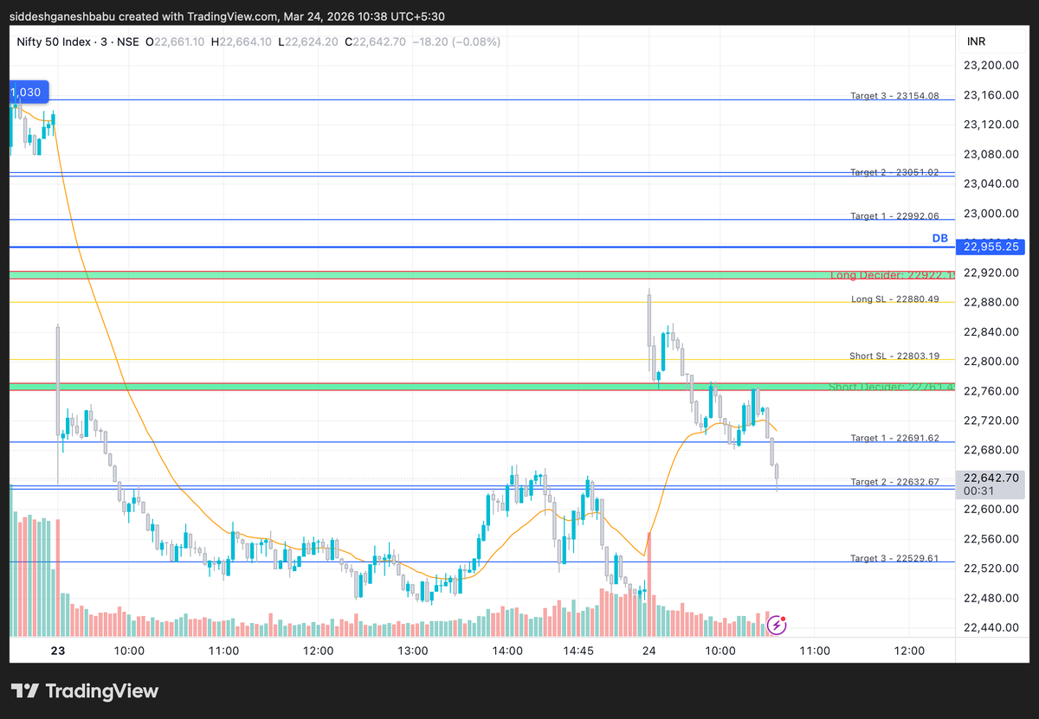Click the label Target 1 - 22691.62

coord(894,438)
